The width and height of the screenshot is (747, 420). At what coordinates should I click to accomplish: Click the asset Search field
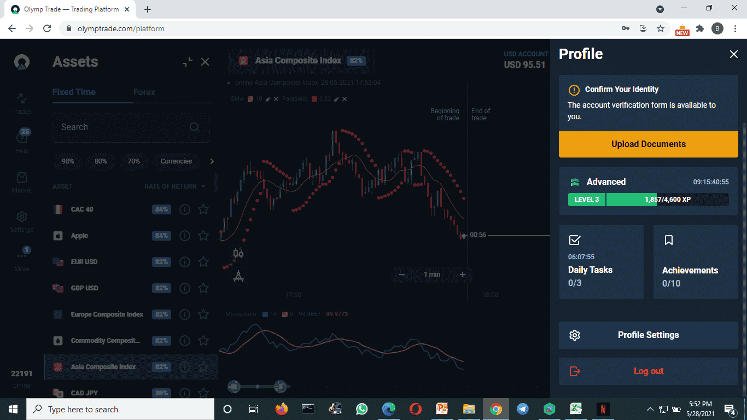click(131, 127)
